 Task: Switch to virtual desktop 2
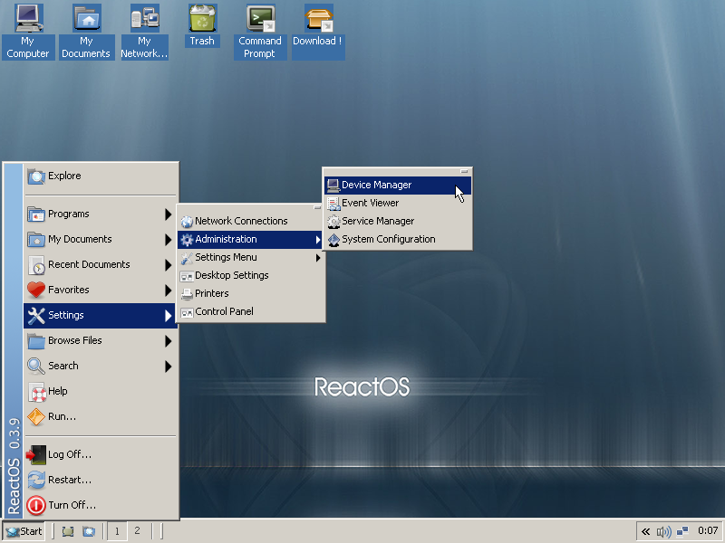tap(137, 531)
